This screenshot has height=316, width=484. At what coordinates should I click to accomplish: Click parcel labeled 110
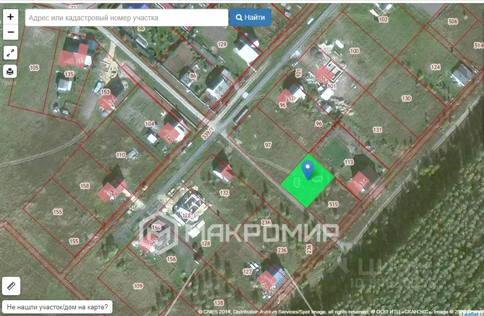pyautogui.click(x=120, y=155)
